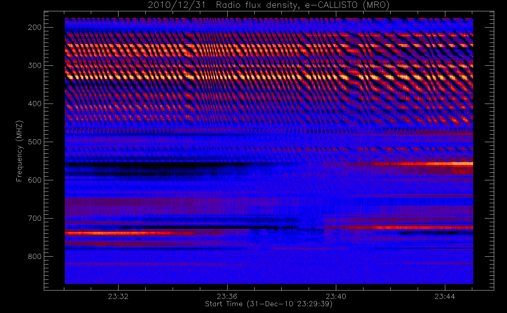Viewport: 507px width, 313px height.
Task: Click the 23:44 time tick label
Action: point(445,296)
